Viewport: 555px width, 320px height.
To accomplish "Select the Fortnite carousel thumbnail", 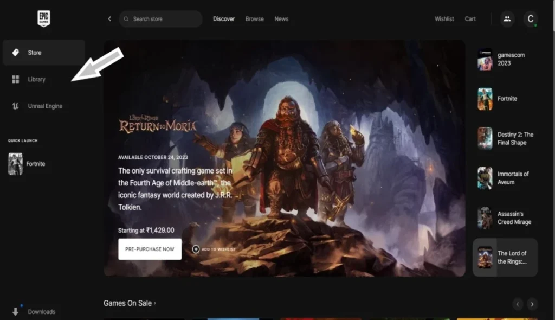I will [x=485, y=99].
